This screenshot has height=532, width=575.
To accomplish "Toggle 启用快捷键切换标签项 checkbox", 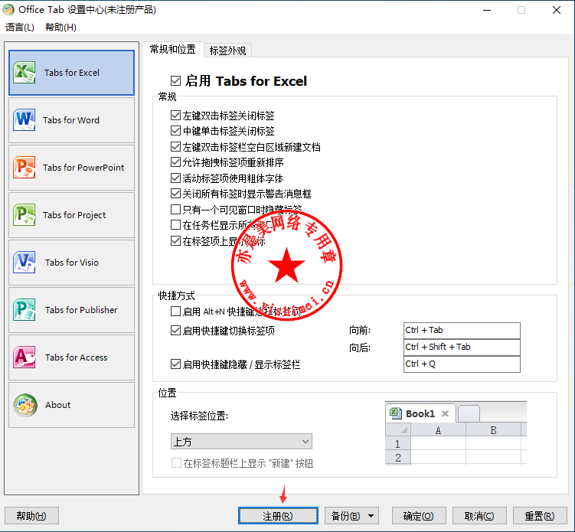I will [175, 331].
